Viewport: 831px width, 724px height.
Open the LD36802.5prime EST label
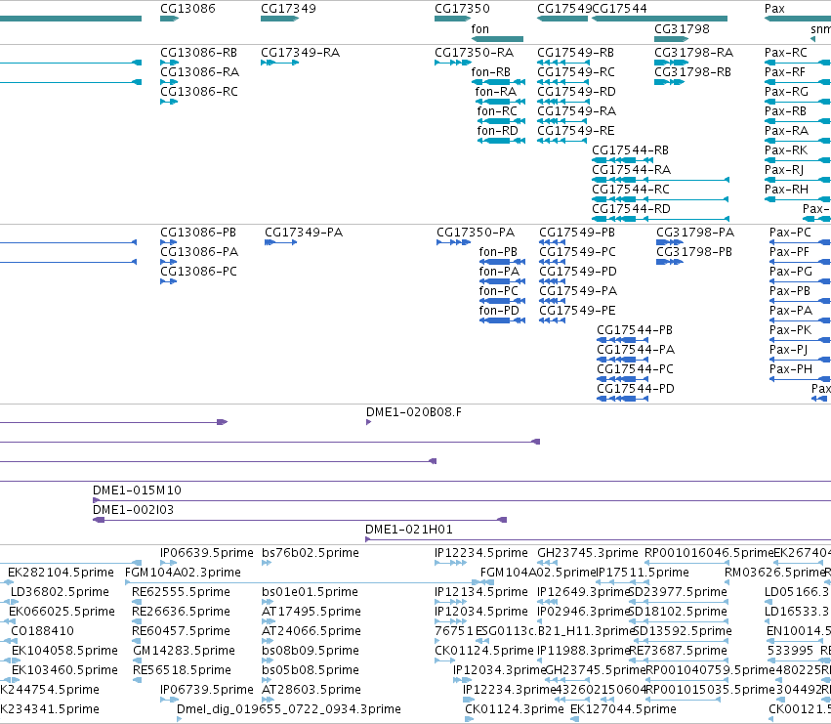pos(60,592)
